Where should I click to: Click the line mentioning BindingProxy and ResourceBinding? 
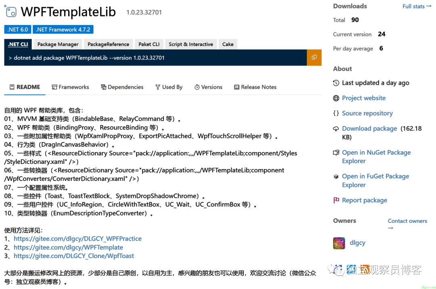[84, 128]
